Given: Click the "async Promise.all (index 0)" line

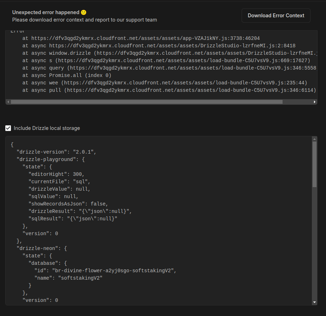Looking at the screenshot, I should [x=67, y=75].
